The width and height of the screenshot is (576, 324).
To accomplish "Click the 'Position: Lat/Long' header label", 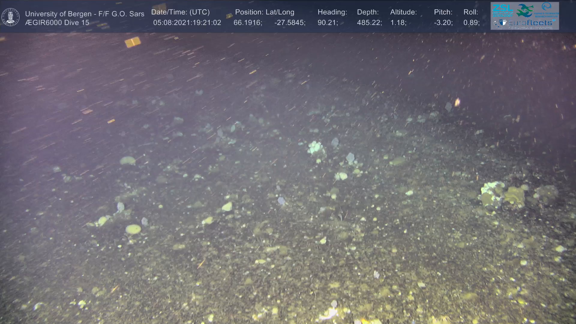I will point(265,12).
